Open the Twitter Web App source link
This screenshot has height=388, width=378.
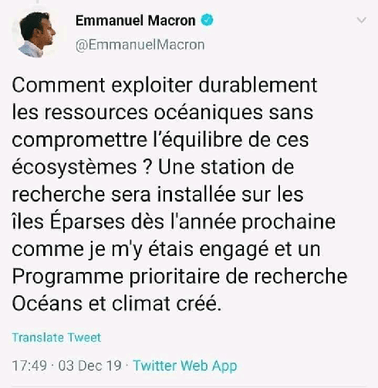(185, 366)
